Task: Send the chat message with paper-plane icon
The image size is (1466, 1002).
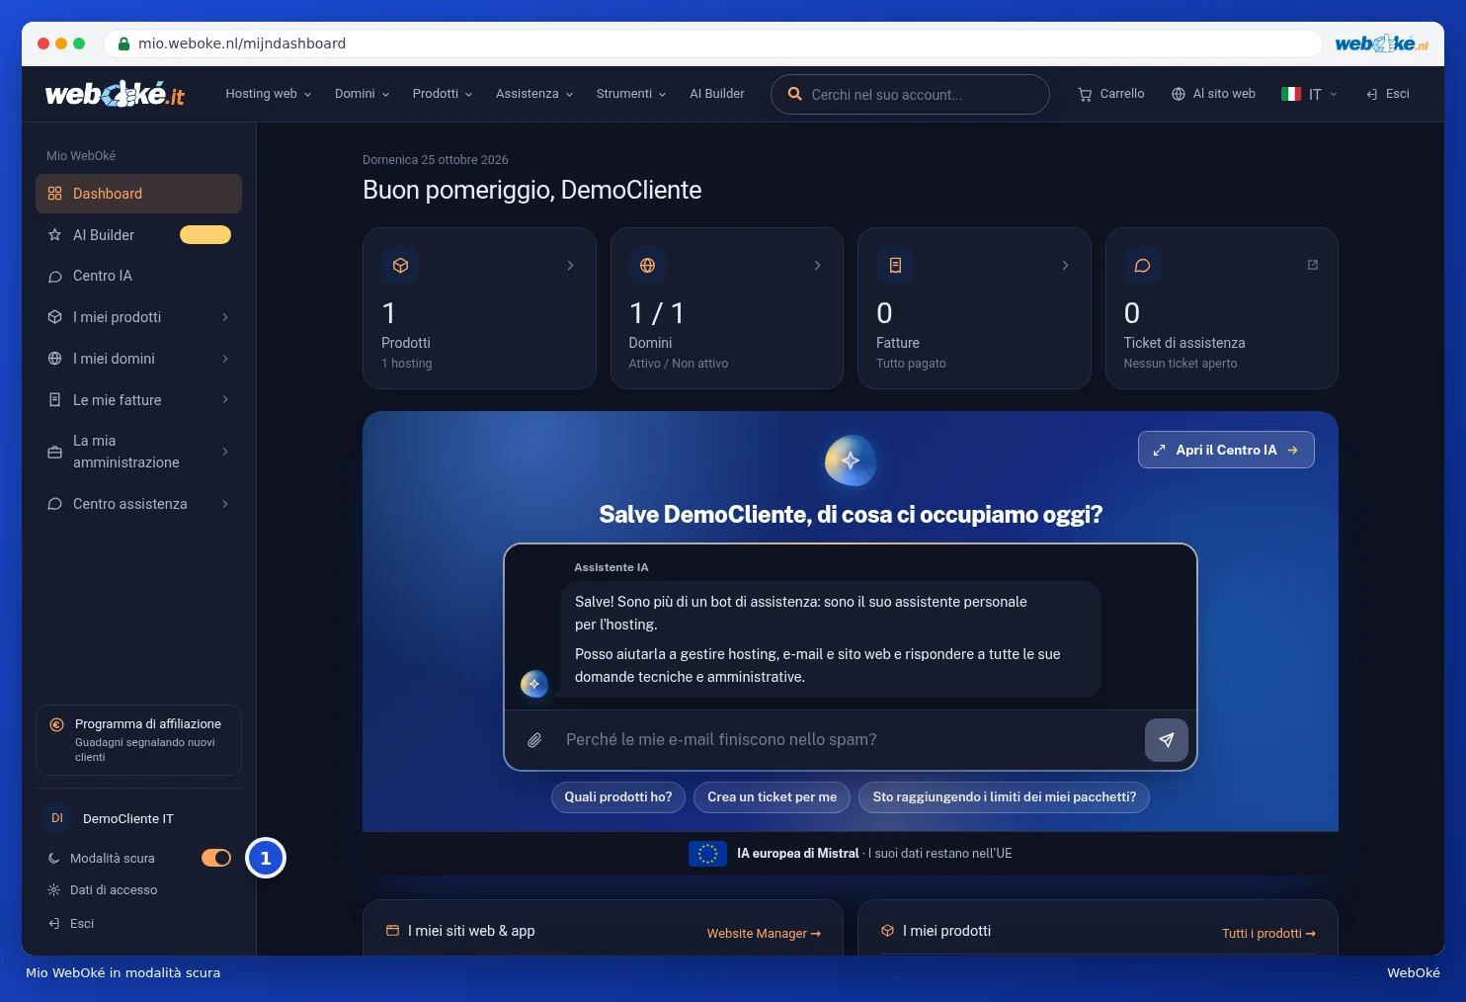Action: click(x=1166, y=740)
